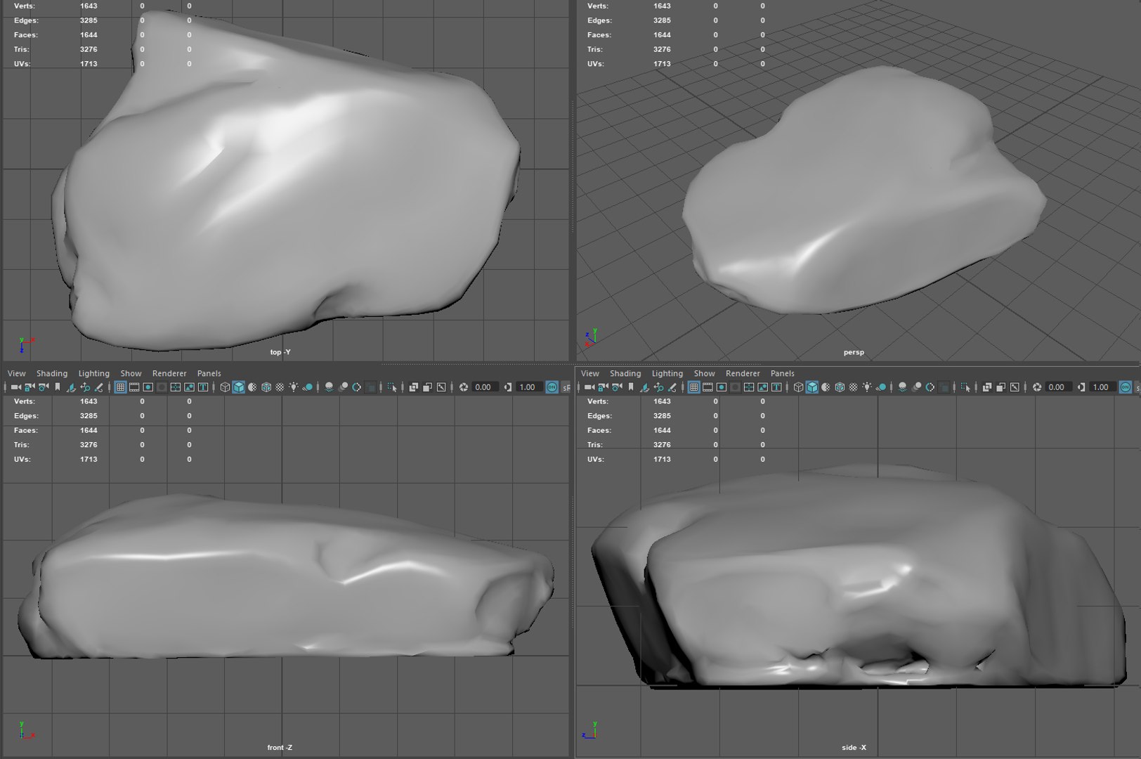
Task: Click Use All Lights bulb in front panel
Action: [294, 387]
